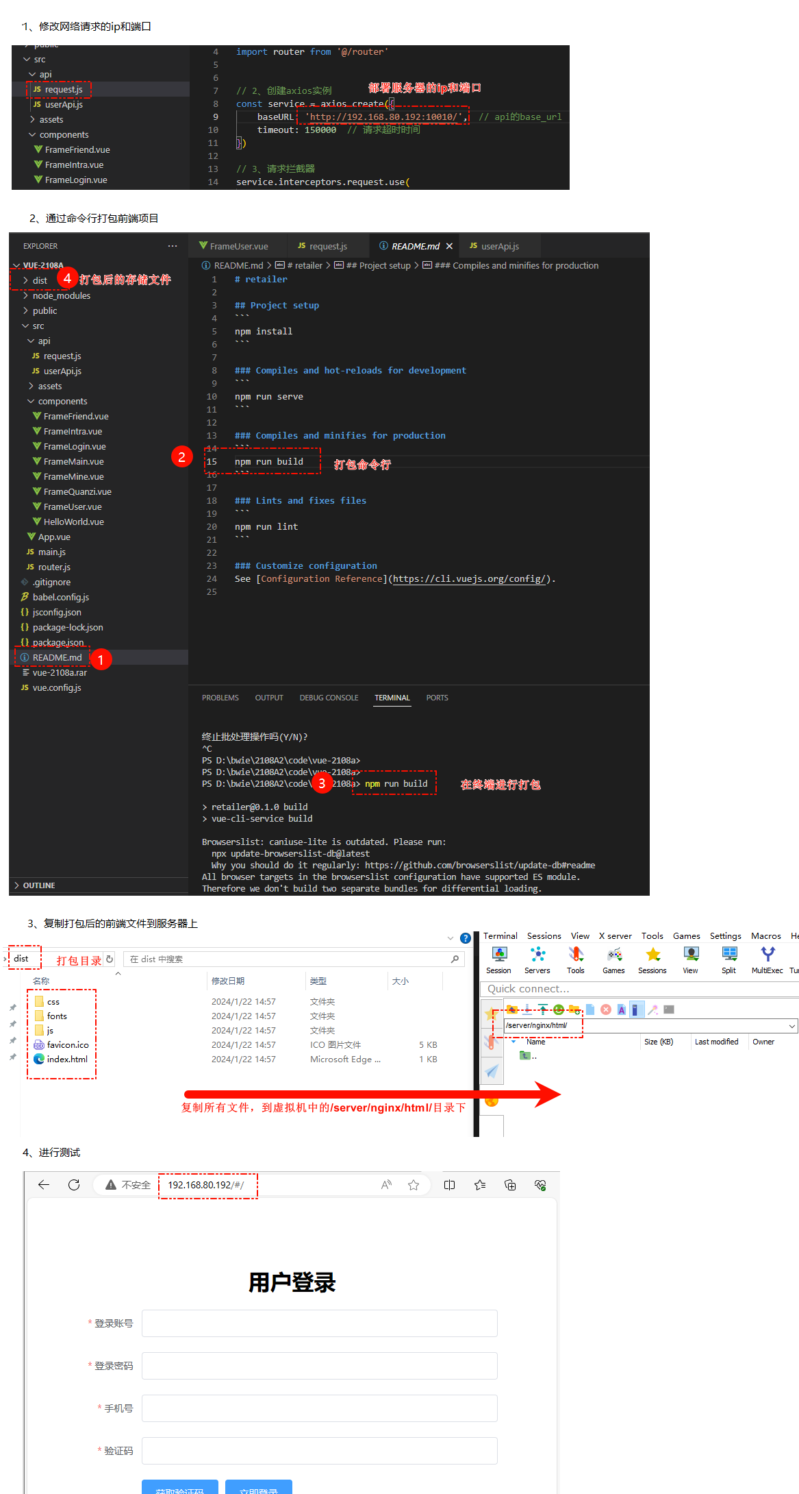Click the green refresh icon in SFTP toolbar
This screenshot has width=799, height=1494.
[559, 1009]
